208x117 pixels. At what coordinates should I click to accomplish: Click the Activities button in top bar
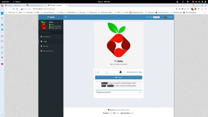[6, 2]
